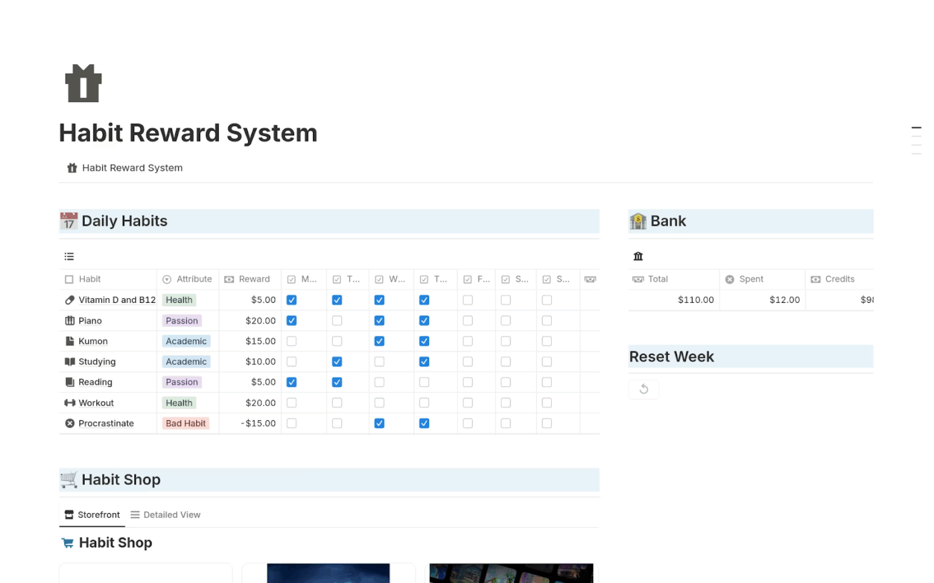Click the list view icon under Daily Habits
This screenshot has height=583, width=934.
click(69, 256)
